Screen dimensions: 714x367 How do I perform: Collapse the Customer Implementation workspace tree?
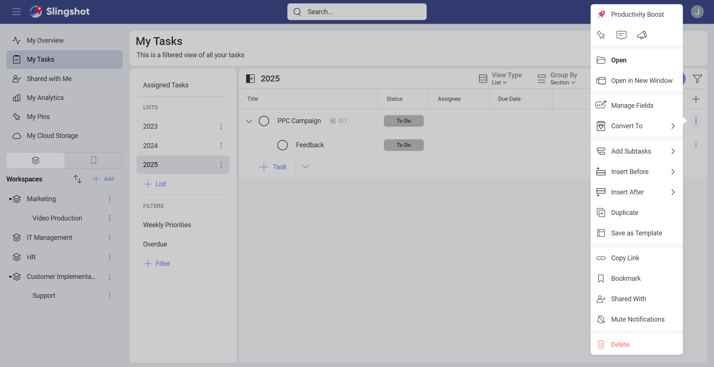tap(10, 277)
